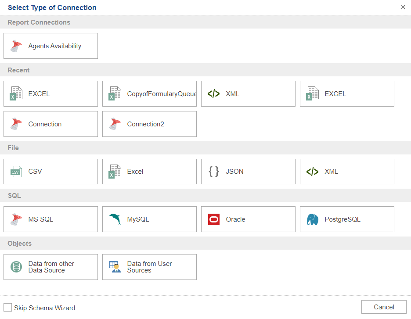Click the Skip Schema Wizard label text
This screenshot has height=319, width=411.
[x=44, y=308]
